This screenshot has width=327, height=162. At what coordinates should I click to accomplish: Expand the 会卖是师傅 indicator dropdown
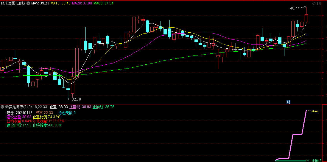coord(2,107)
